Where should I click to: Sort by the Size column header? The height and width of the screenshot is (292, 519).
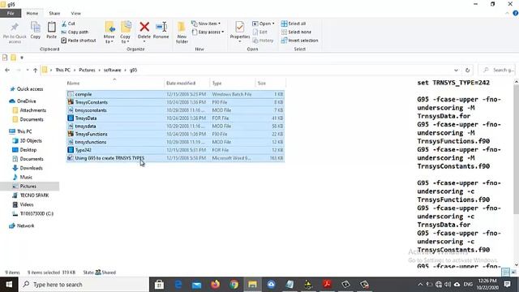click(270, 83)
